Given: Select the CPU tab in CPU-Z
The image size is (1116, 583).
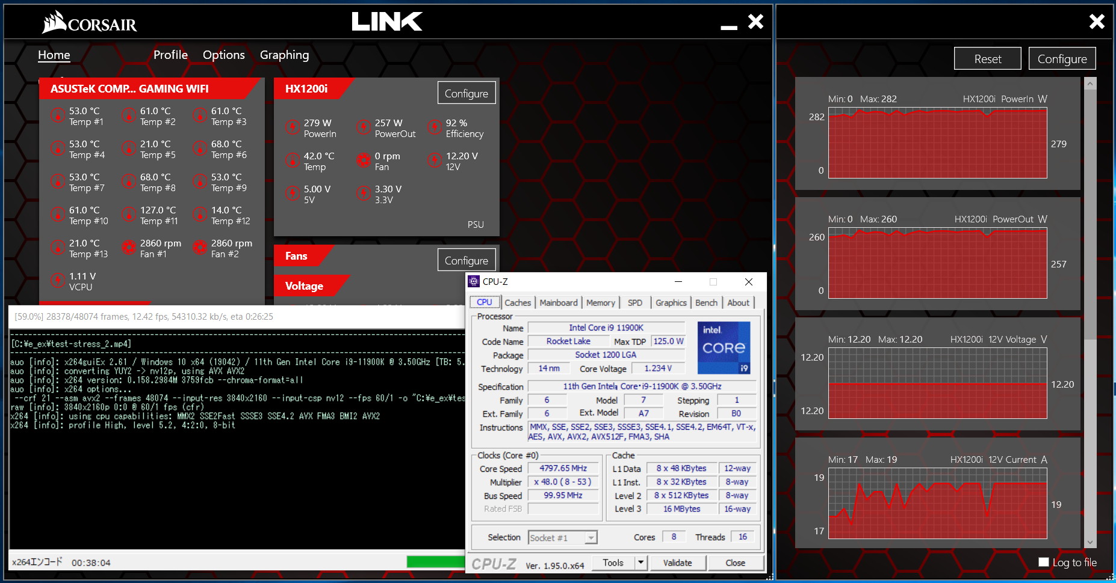Looking at the screenshot, I should coord(485,302).
